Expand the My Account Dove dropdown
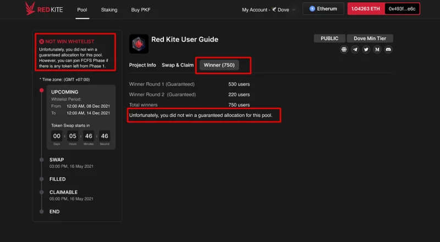440x242 pixels. [268, 9]
